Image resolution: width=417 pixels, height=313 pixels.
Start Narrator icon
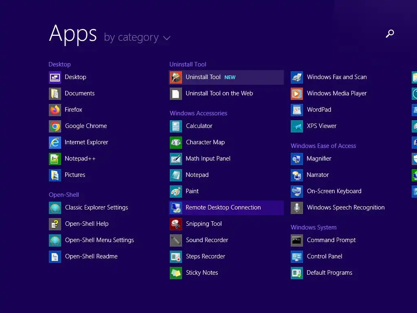tap(297, 175)
